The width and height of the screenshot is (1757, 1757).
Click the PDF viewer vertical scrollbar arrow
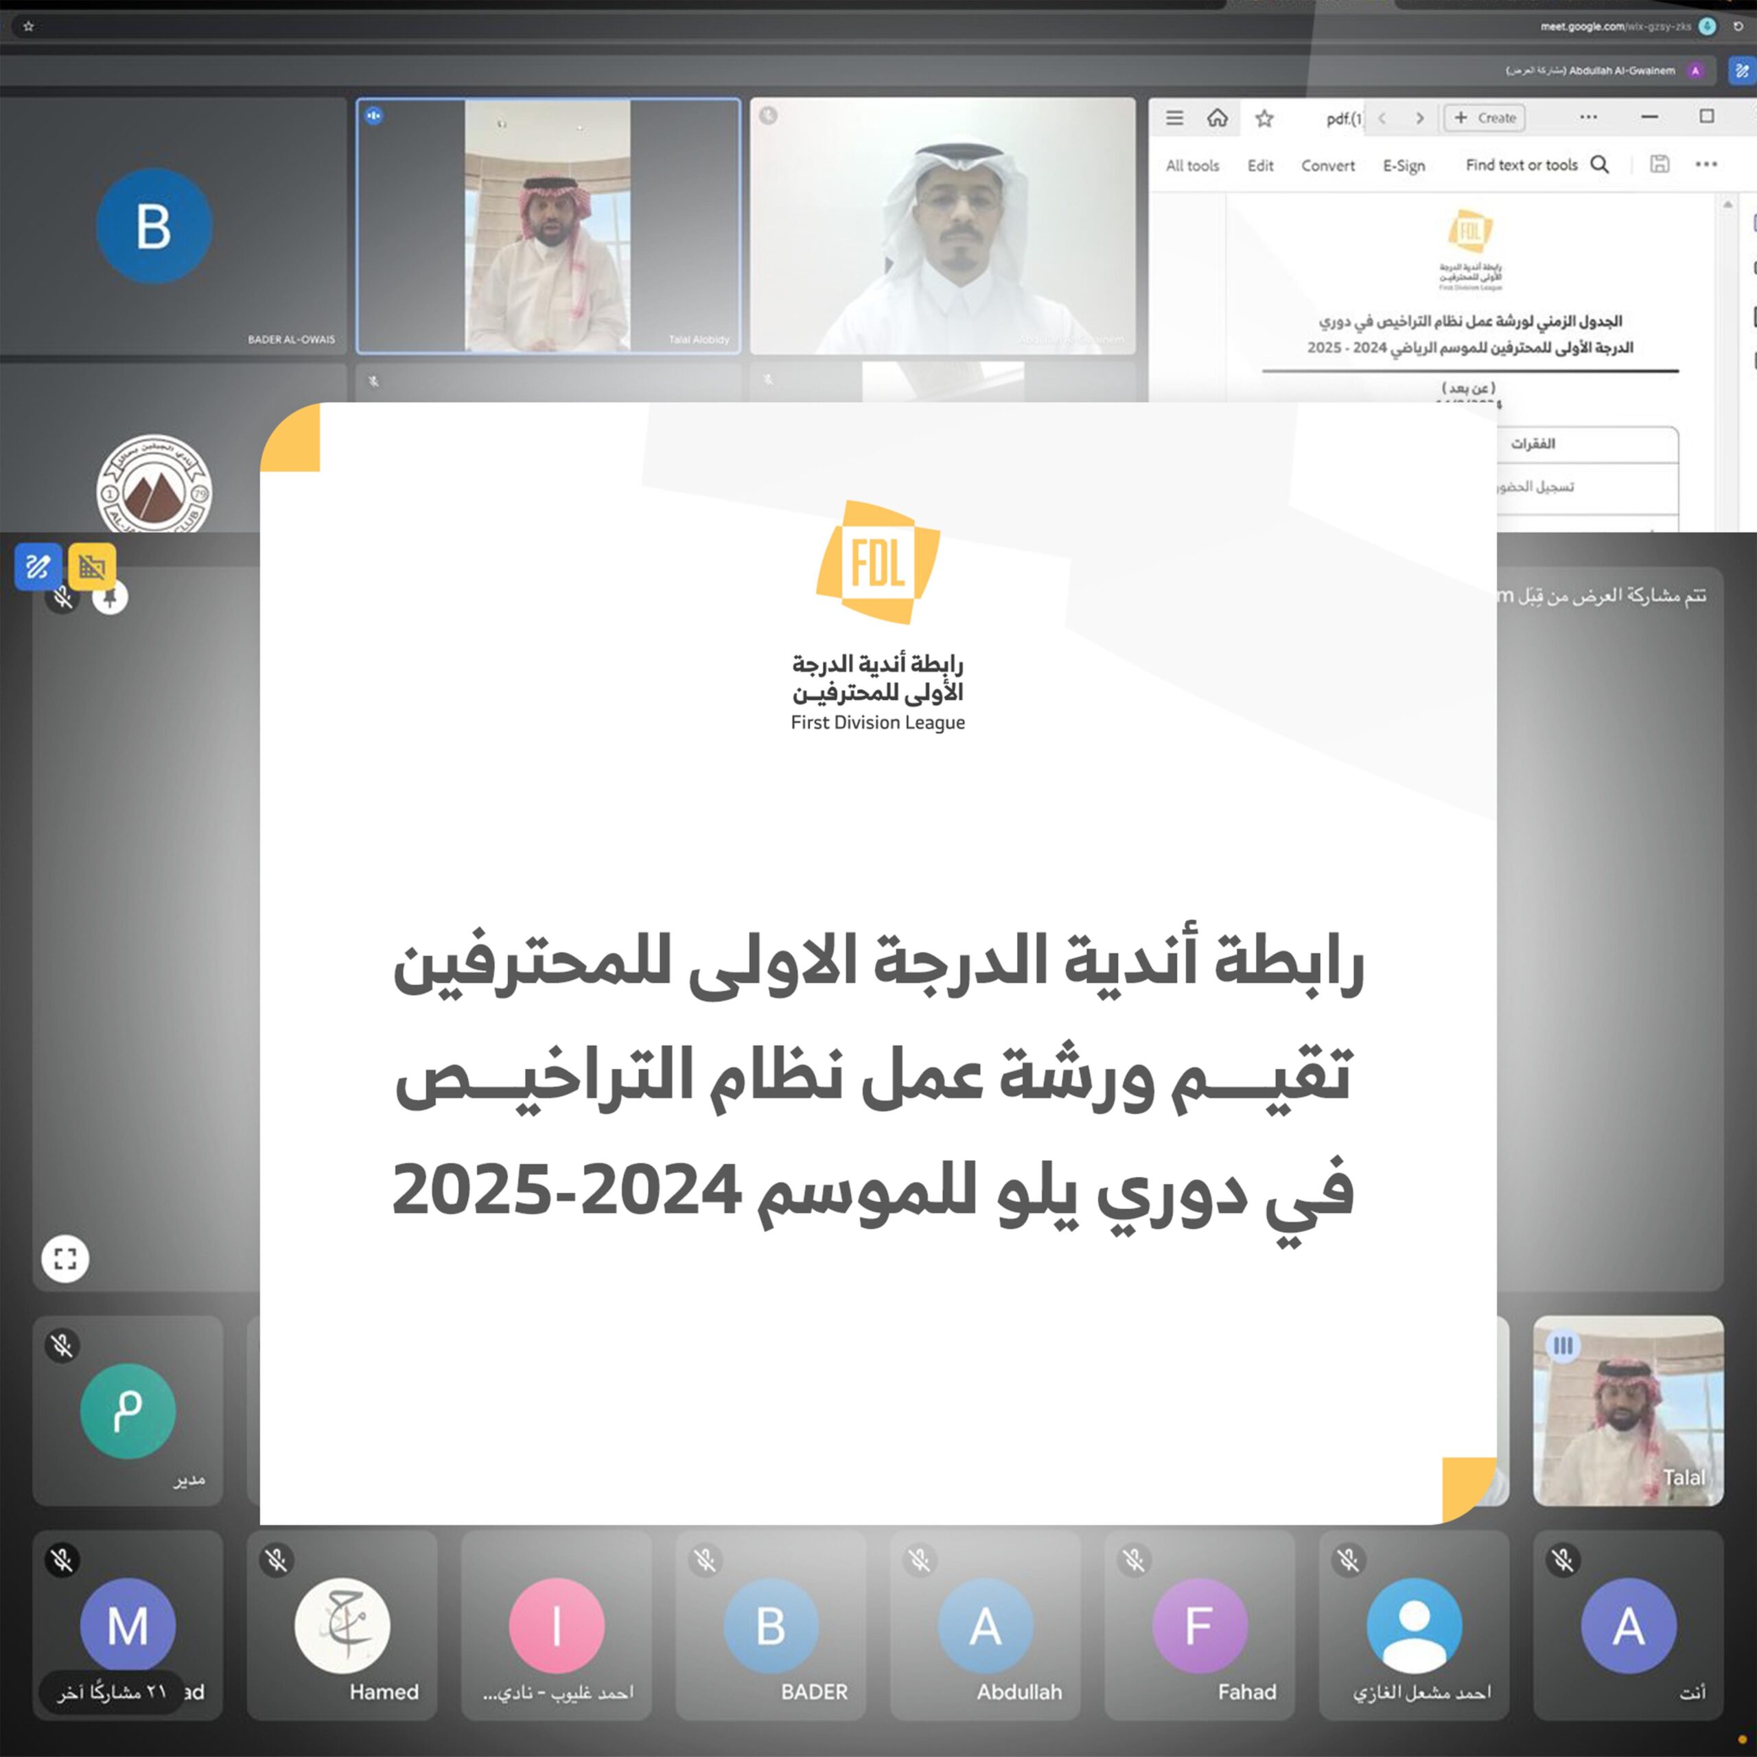tap(1727, 205)
